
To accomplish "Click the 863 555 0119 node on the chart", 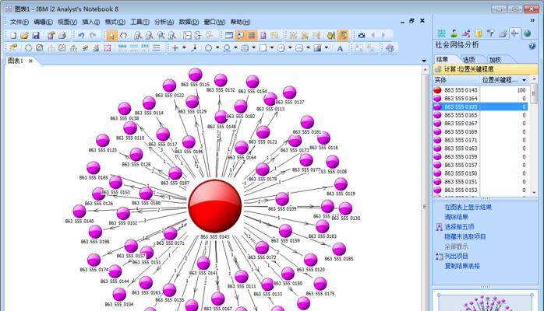I will [x=341, y=184].
